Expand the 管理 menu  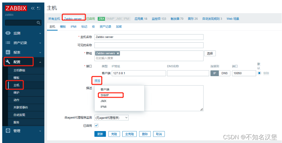point(40,131)
